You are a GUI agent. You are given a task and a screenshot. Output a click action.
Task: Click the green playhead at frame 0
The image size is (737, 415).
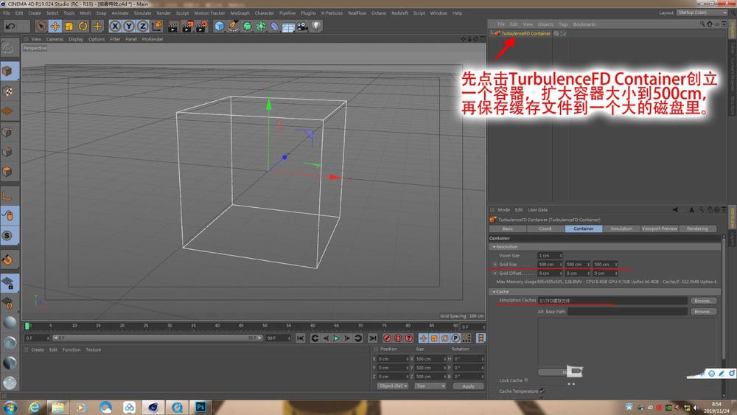coord(27,326)
